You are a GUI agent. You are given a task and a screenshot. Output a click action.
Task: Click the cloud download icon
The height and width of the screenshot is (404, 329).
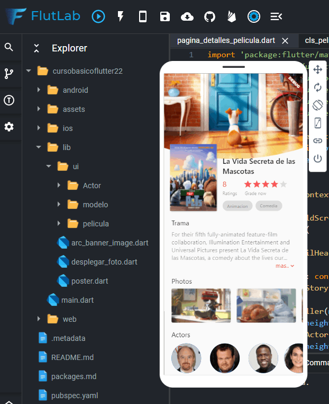coord(187,16)
